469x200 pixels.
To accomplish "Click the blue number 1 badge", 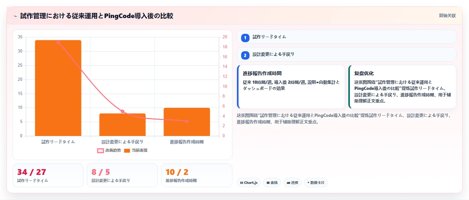I will coord(245,38).
